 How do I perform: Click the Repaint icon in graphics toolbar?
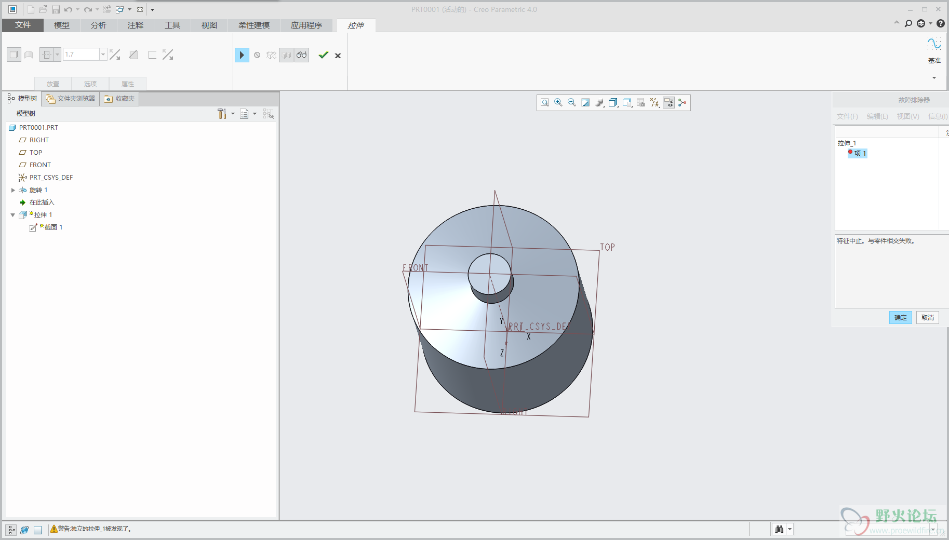pos(585,103)
